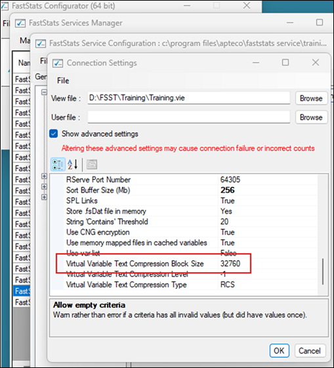Click the View file path input field
This screenshot has width=334, height=368.
(189, 98)
